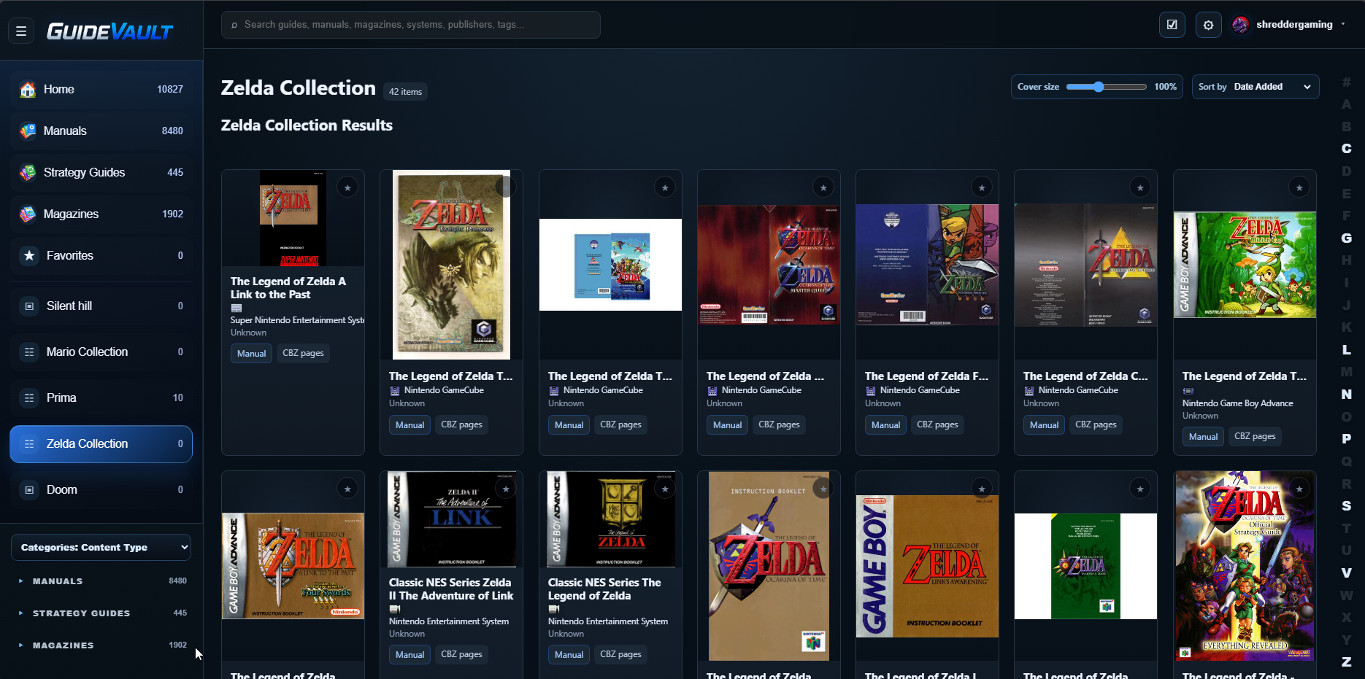Image resolution: width=1365 pixels, height=679 pixels.
Task: Open Strategy Guides in sidebar
Action: [x=101, y=173]
